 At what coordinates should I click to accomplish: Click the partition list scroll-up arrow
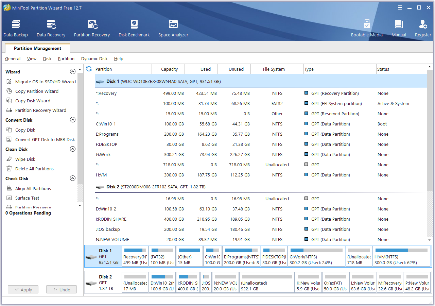coord(430,67)
